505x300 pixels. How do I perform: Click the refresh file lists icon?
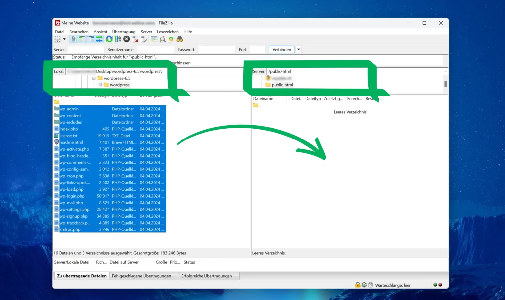(109, 39)
